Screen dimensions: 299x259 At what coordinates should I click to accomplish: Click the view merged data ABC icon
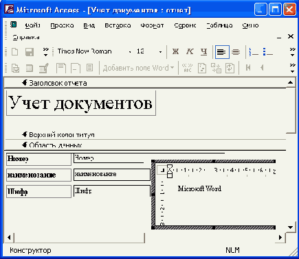pos(188,68)
